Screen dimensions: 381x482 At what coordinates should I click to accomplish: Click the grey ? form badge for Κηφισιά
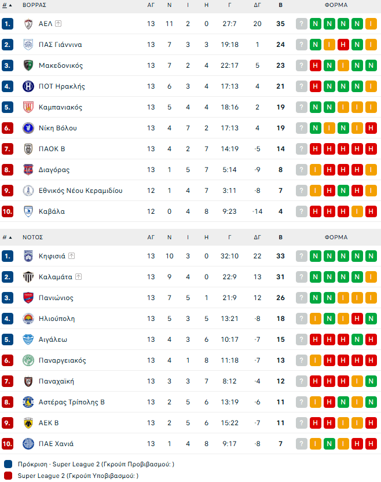pos(301,256)
